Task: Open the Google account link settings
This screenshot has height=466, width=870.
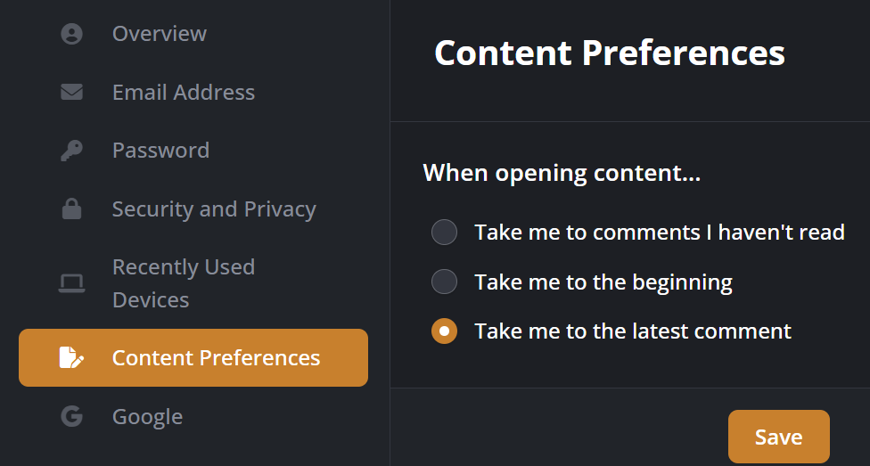Action: (147, 416)
